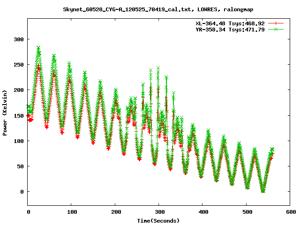Viewport: 300px width, 225px height.
Task: Click the 200 tick label on x-axis
Action: coord(116,212)
